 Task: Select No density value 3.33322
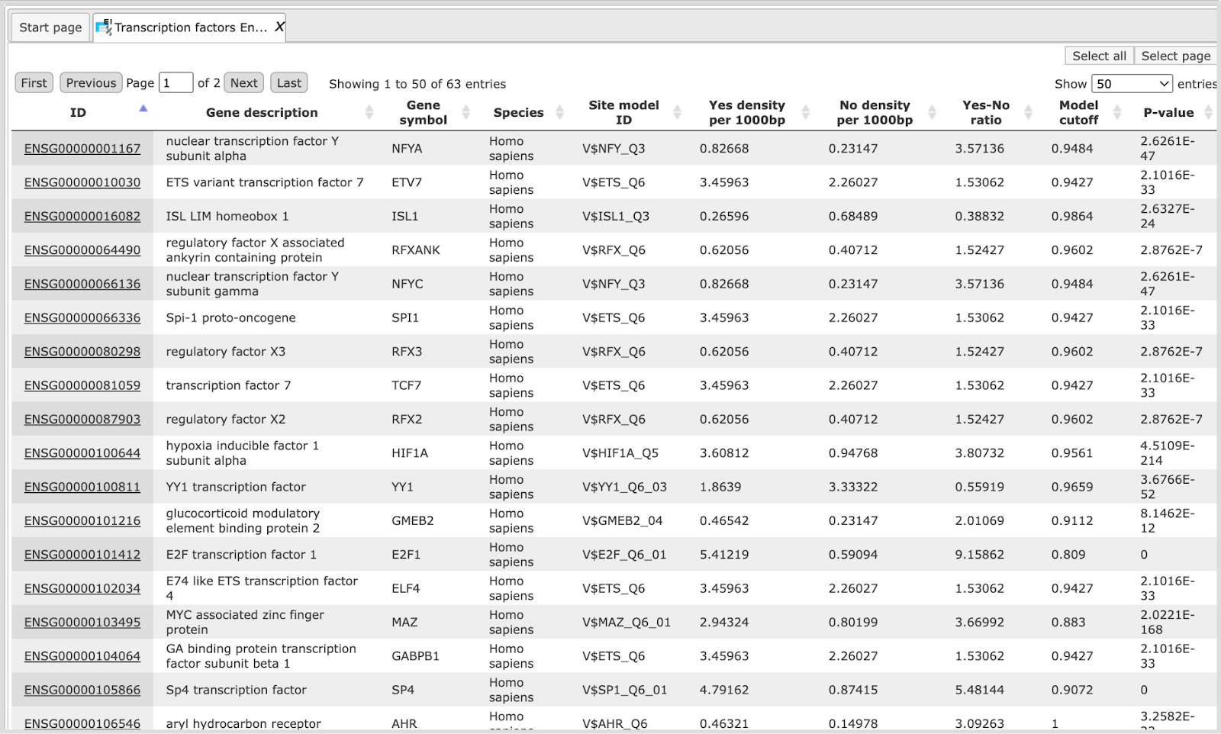[853, 487]
